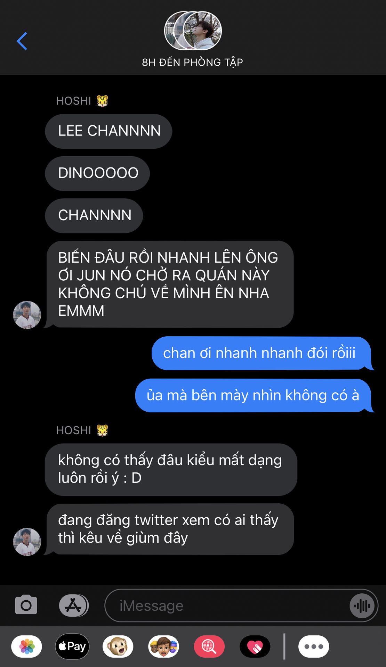
Task: Tap the group avatar photos at top
Action: click(193, 31)
